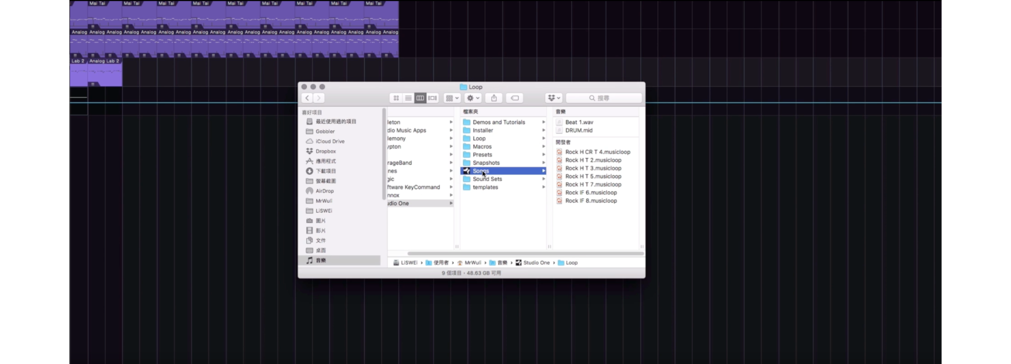
Task: Open the gear action menu
Action: click(x=473, y=98)
